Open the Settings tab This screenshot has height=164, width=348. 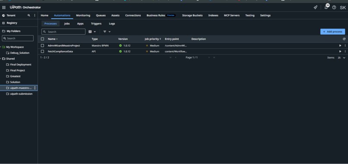point(265,15)
